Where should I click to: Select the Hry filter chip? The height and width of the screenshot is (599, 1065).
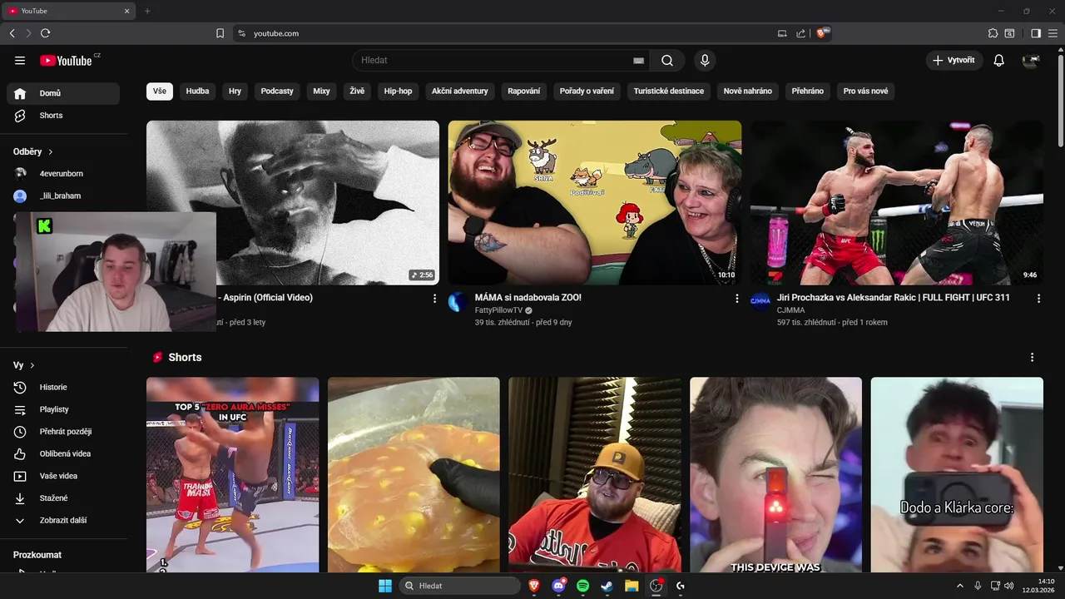(235, 91)
